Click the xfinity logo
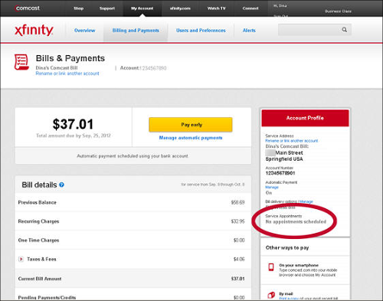Image resolution: width=383 pixels, height=301 pixels. (x=34, y=31)
